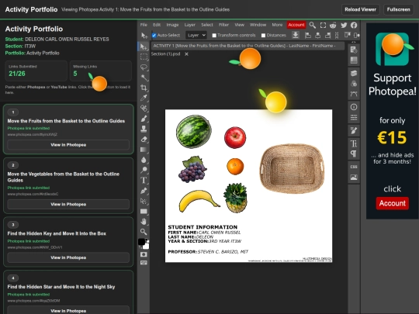Click the search magnifier in menu bar
Screen dimensions: 419x314
click(312, 25)
